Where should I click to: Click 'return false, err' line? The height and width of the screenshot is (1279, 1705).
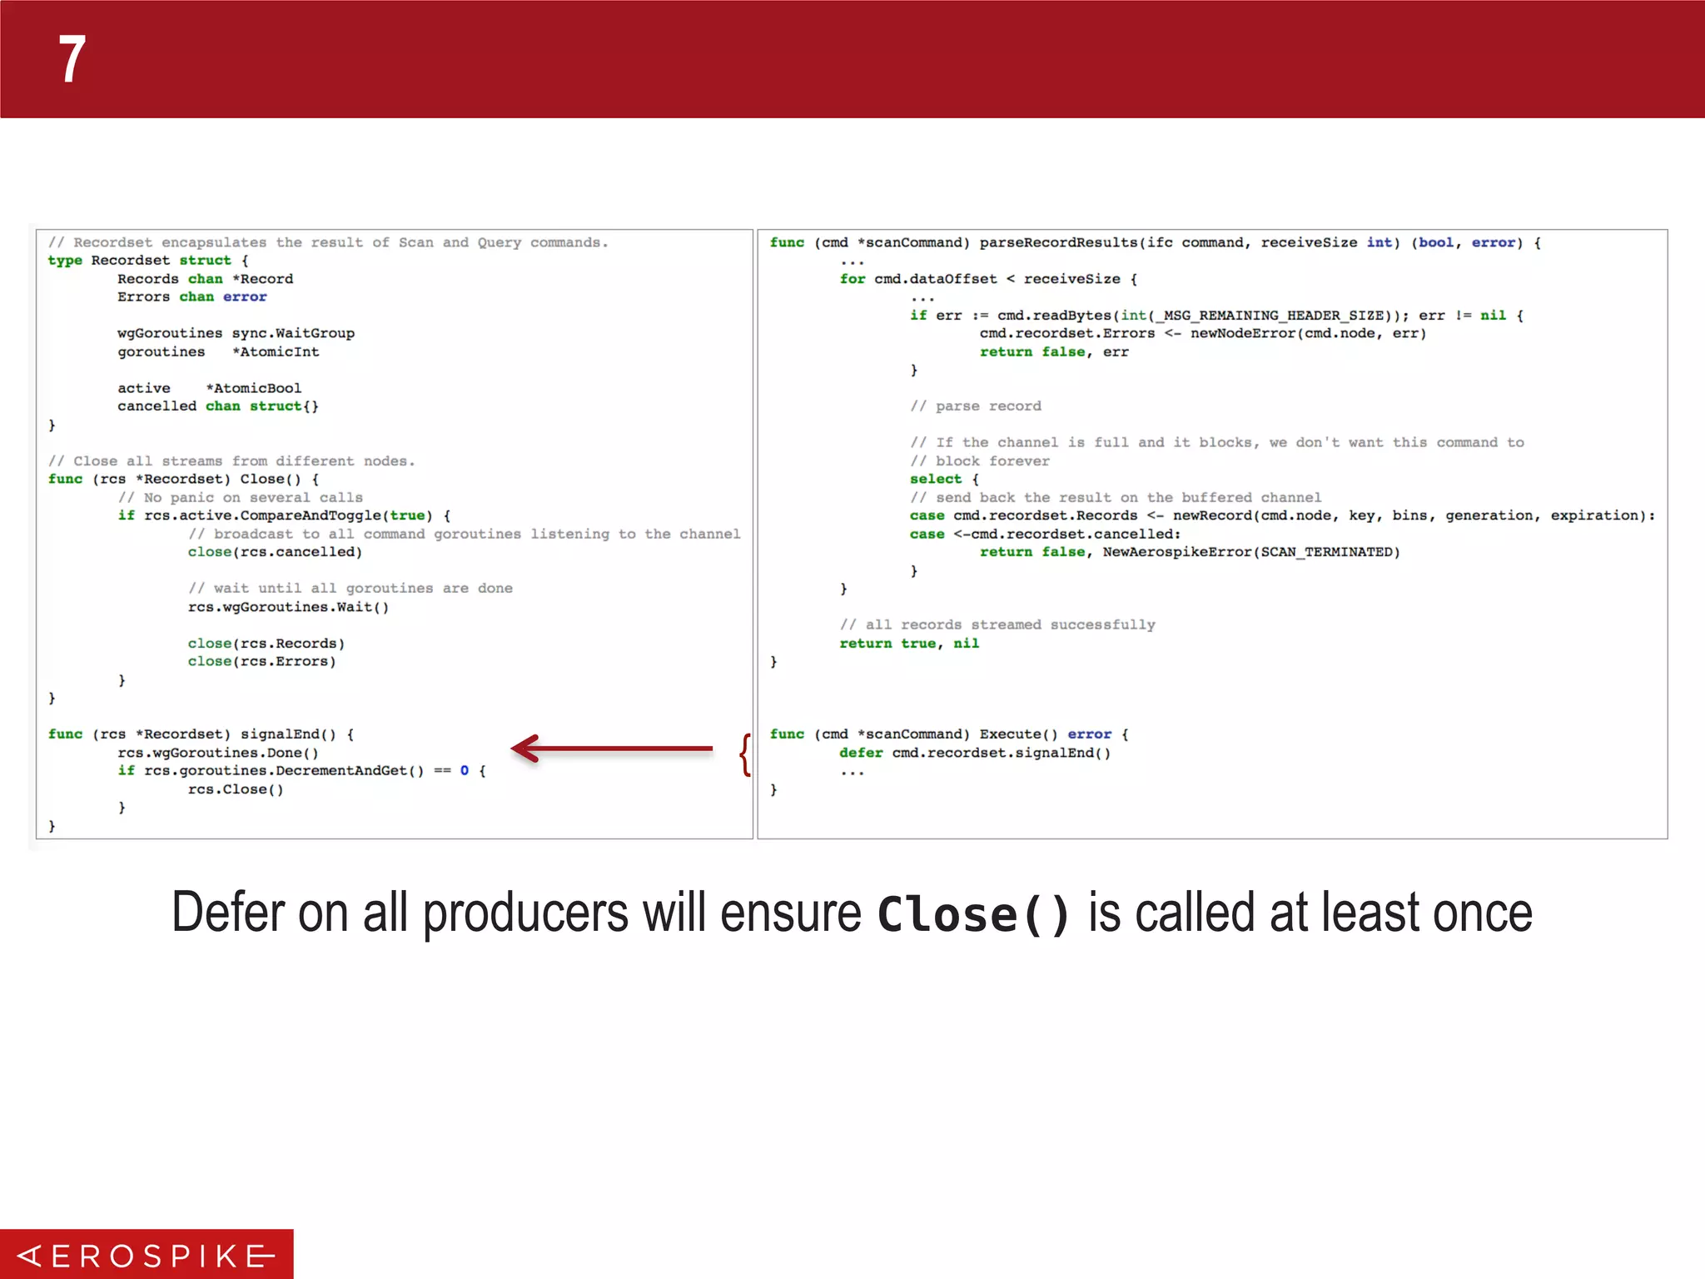click(1054, 352)
